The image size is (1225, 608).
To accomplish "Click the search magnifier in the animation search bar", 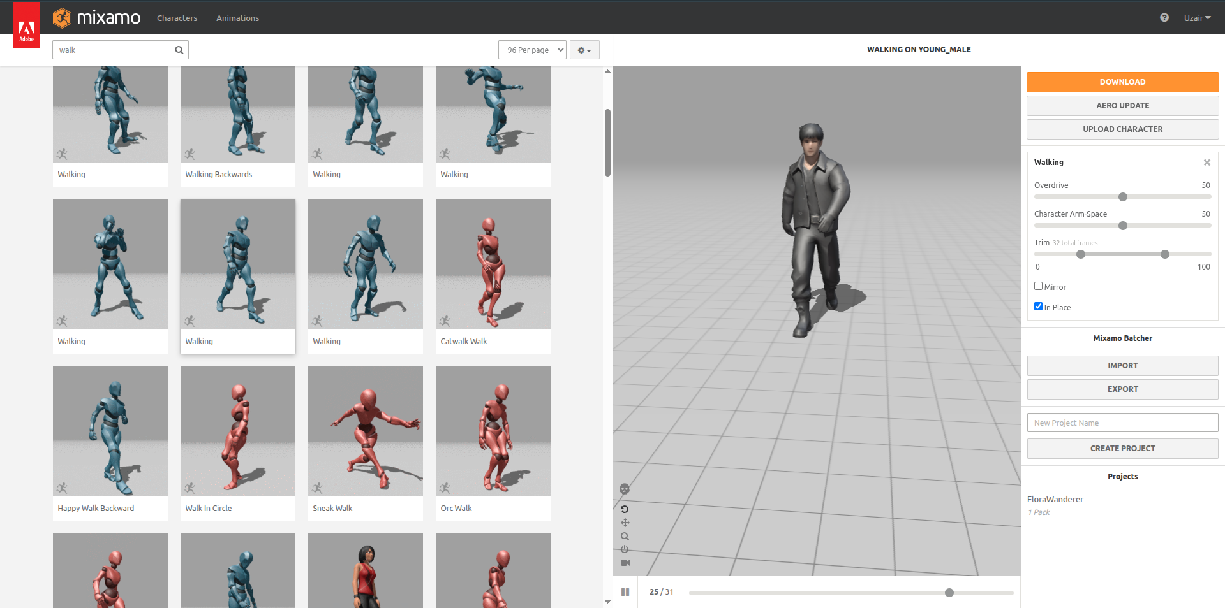I will click(179, 49).
